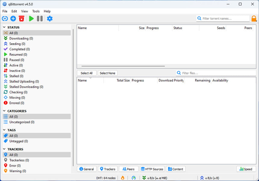This screenshot has width=259, height=181.
Task: Select the Untagged (0) tag filter
Action: (x=37, y=141)
